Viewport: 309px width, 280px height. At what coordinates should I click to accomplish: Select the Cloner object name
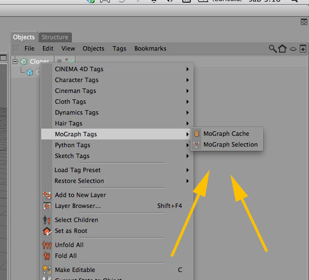coord(39,61)
